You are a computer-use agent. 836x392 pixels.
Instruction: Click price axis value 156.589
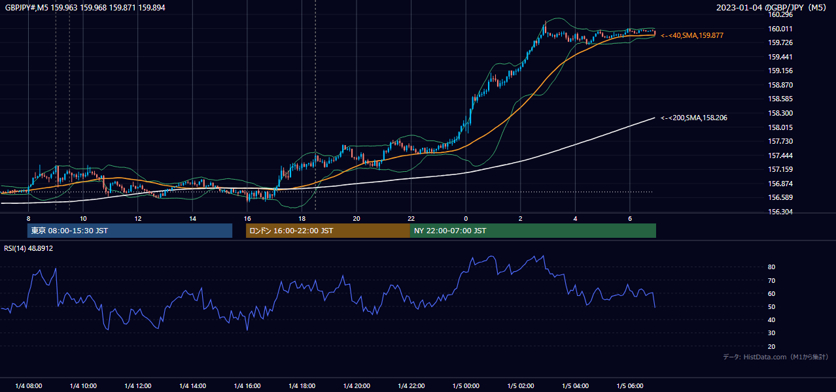pos(781,197)
